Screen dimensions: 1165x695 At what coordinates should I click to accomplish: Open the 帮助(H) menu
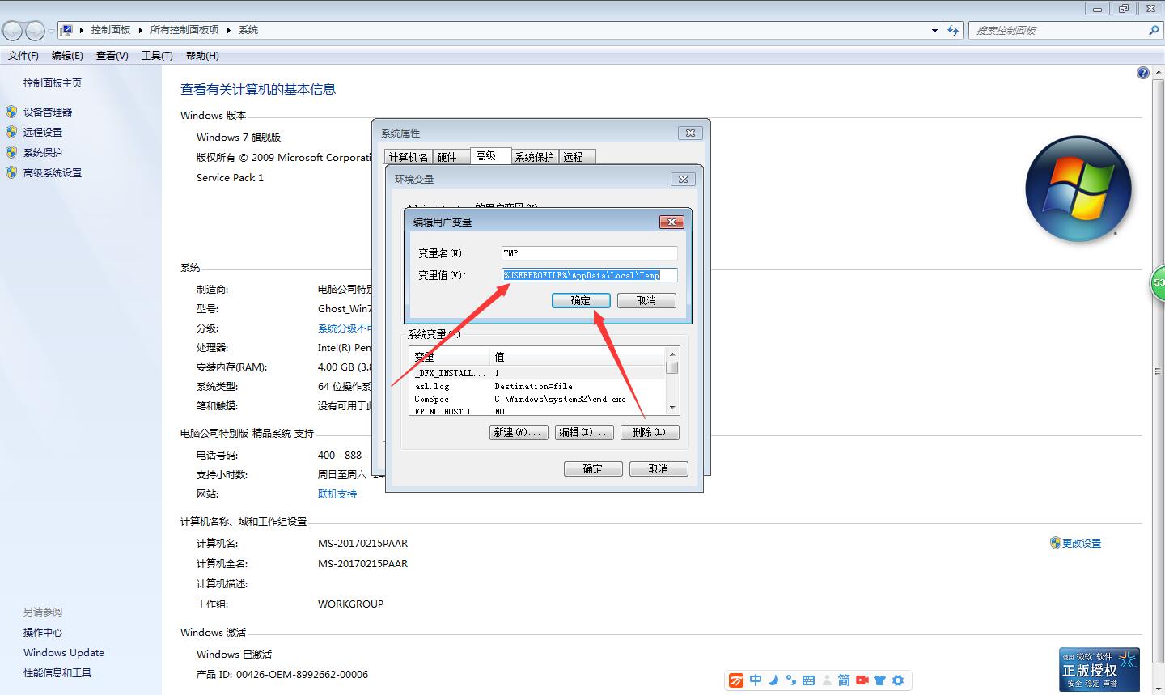pyautogui.click(x=202, y=56)
